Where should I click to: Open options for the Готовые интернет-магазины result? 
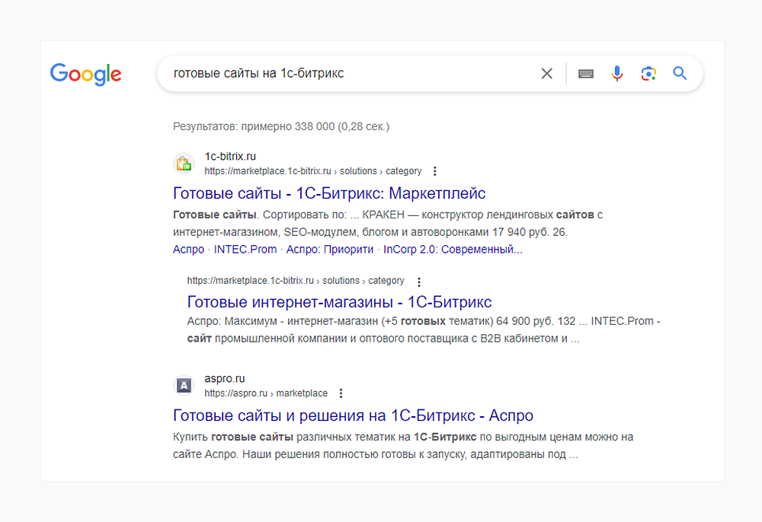coord(419,281)
